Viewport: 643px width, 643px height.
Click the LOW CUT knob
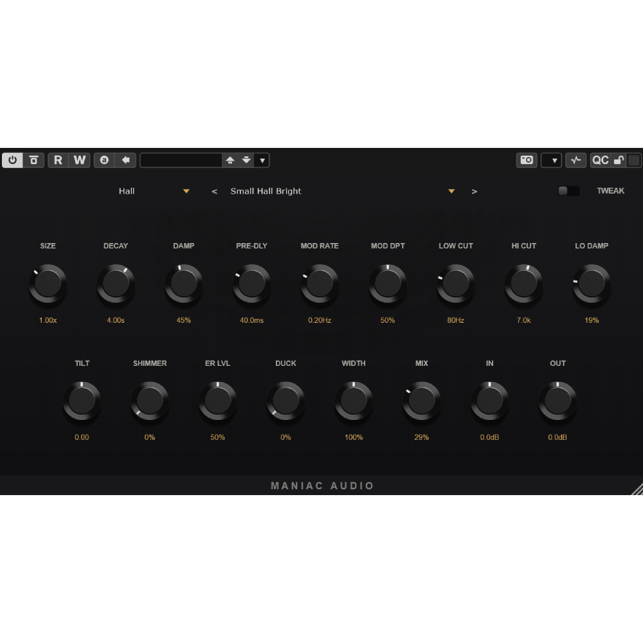(456, 284)
